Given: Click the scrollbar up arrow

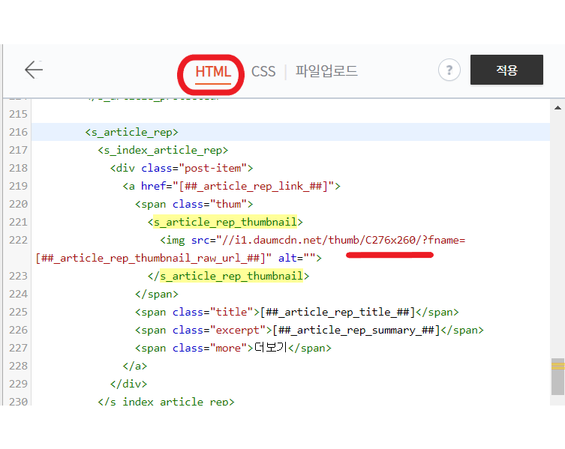Looking at the screenshot, I should point(557,108).
